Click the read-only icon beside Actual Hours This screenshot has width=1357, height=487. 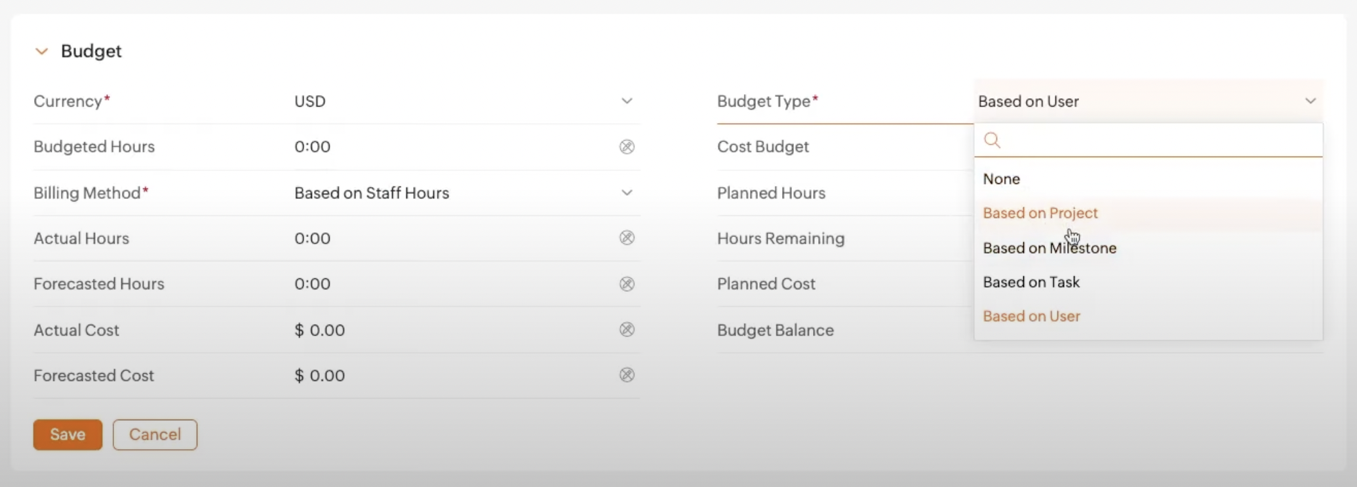[627, 238]
